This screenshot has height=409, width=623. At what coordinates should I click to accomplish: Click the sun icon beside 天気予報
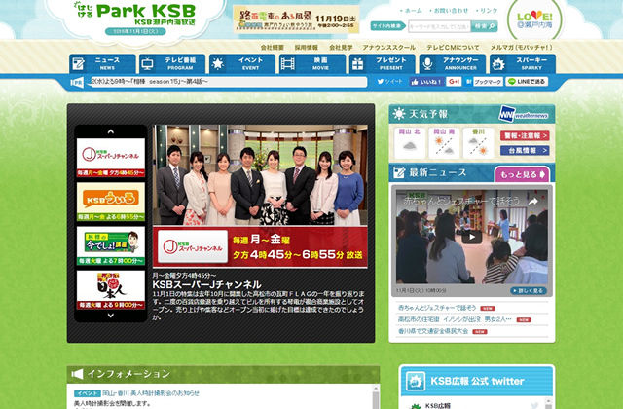point(398,114)
